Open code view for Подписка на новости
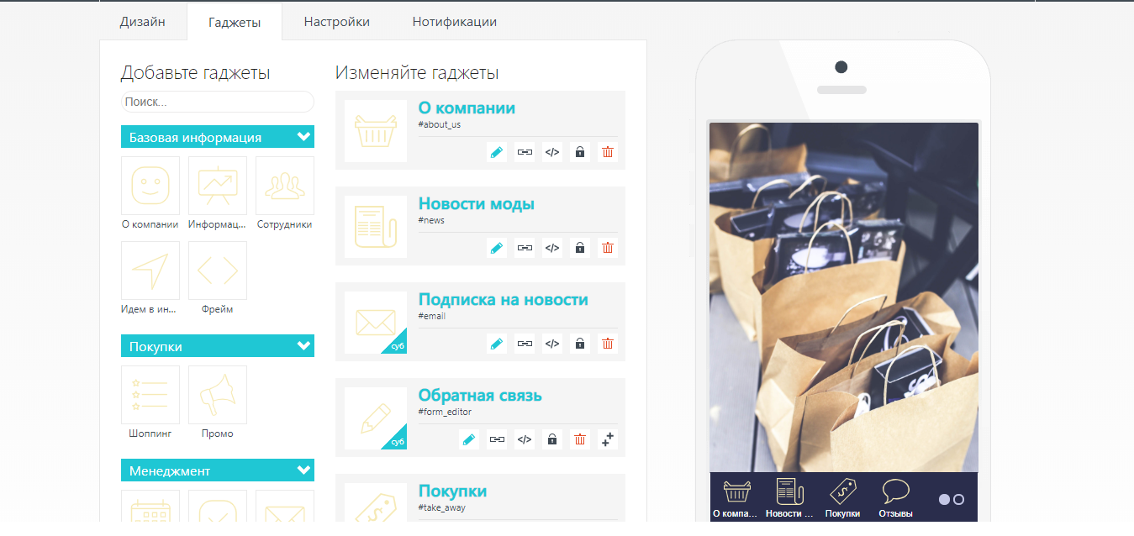Image resolution: width=1134 pixels, height=536 pixels. 552,344
